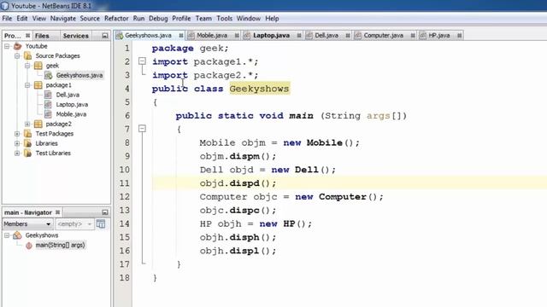Select Source Packages folder icon
Viewport: 547px width, 307px height.
[28, 55]
